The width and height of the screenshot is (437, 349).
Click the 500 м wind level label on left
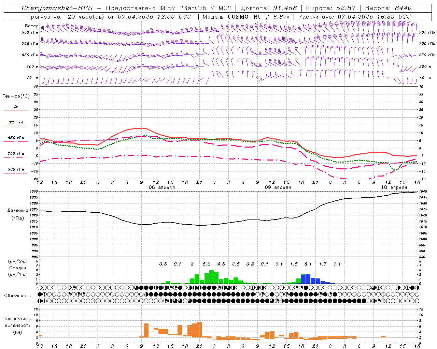click(32, 66)
